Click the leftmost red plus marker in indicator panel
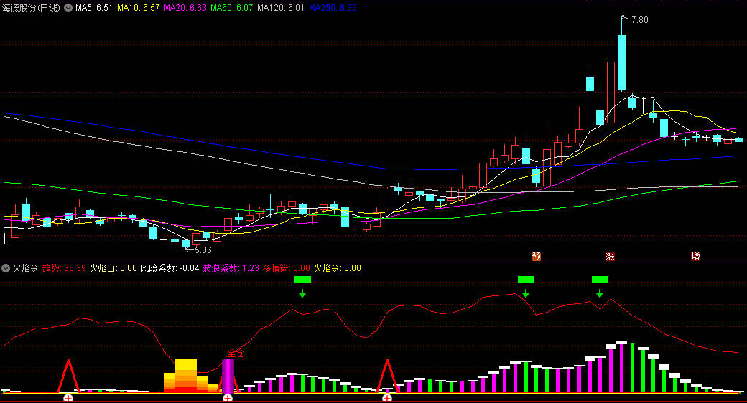The image size is (747, 403). pos(68,398)
